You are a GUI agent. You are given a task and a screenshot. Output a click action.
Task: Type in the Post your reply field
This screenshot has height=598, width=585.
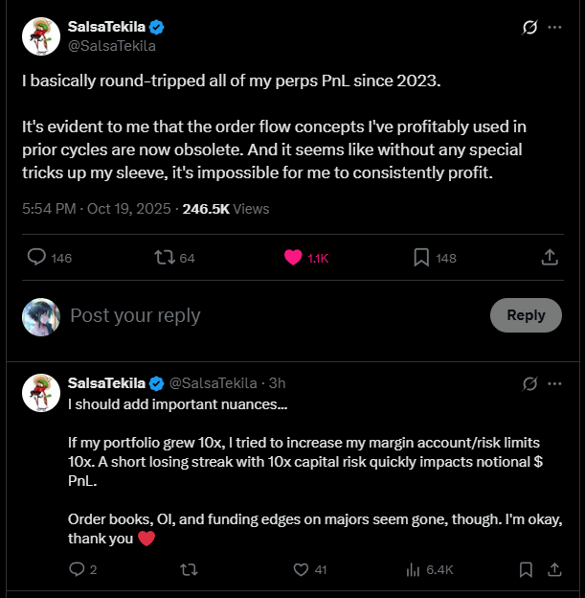pos(268,315)
